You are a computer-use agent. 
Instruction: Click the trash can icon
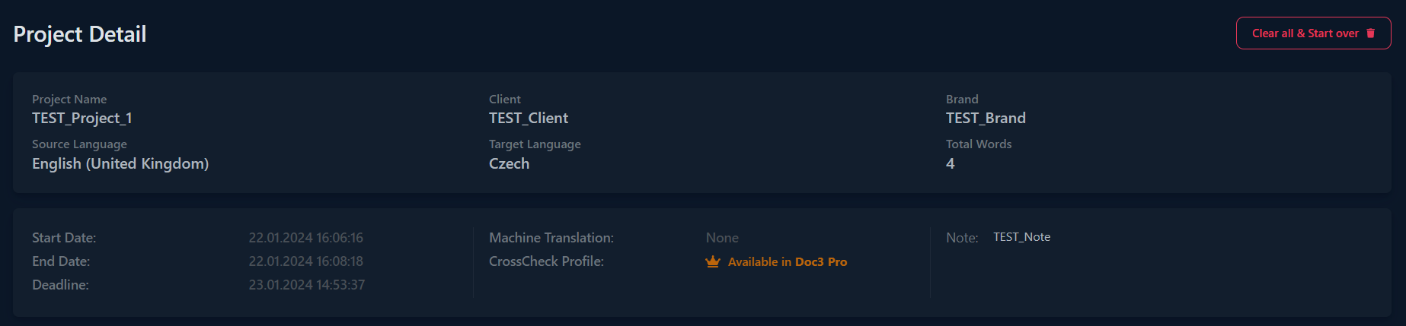tap(1371, 33)
